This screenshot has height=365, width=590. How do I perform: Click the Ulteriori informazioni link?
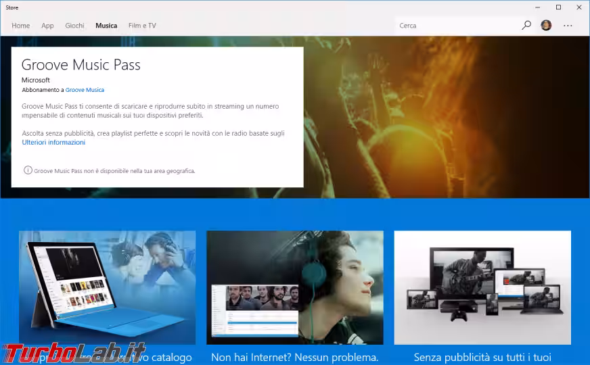(x=53, y=142)
